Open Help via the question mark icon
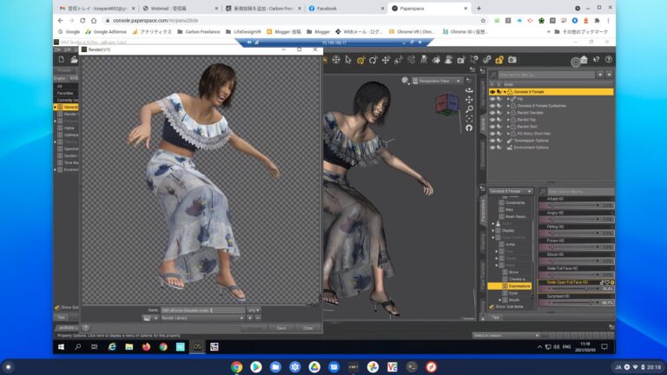The height and width of the screenshot is (375, 667). (609, 60)
